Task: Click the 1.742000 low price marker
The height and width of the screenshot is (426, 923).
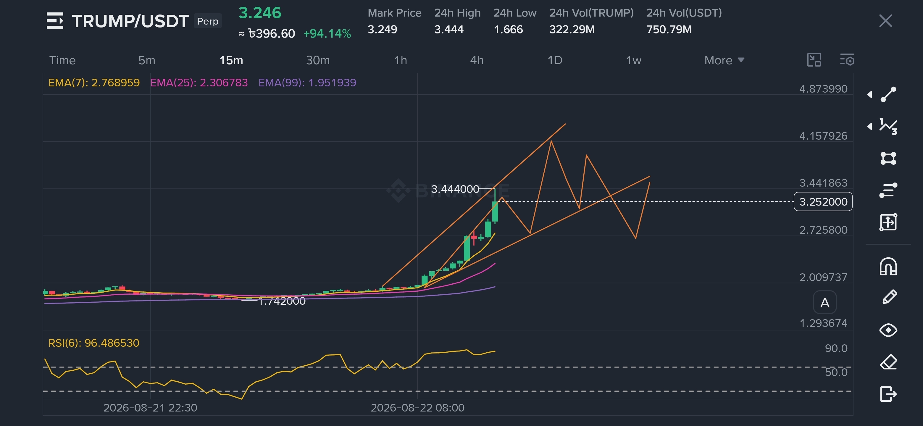Action: [282, 301]
